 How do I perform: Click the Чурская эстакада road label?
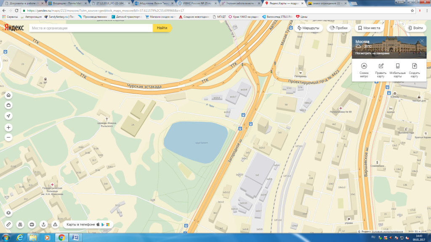[144, 87]
